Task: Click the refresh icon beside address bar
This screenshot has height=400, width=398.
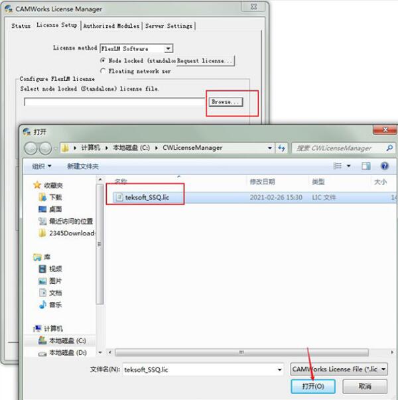Action: point(281,148)
